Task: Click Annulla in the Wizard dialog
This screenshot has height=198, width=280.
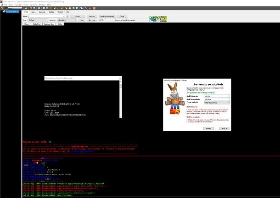Action: click(x=208, y=128)
